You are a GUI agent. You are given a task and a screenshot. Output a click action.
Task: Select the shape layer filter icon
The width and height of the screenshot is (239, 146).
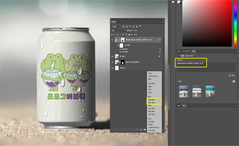[x=134, y=27]
